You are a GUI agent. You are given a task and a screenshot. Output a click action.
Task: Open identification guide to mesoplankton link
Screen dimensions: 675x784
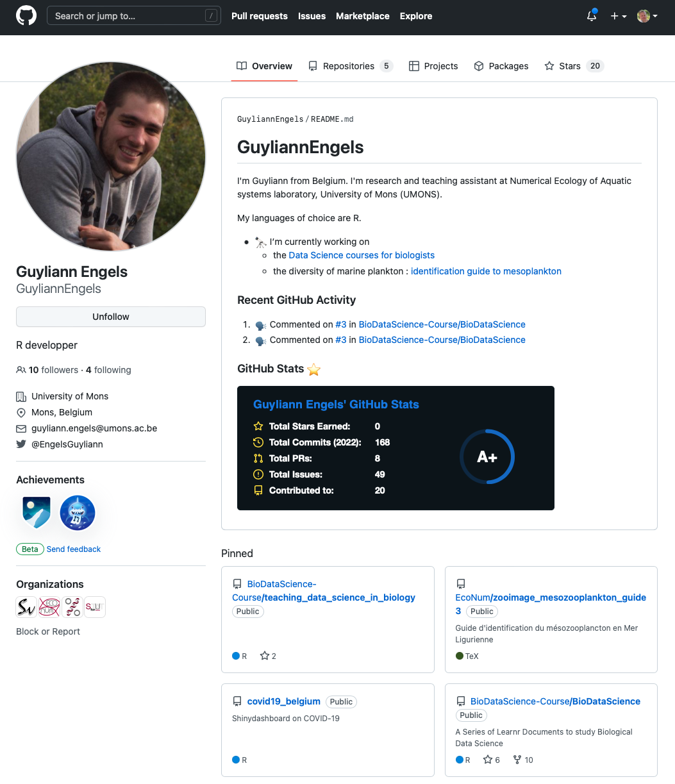pyautogui.click(x=486, y=271)
